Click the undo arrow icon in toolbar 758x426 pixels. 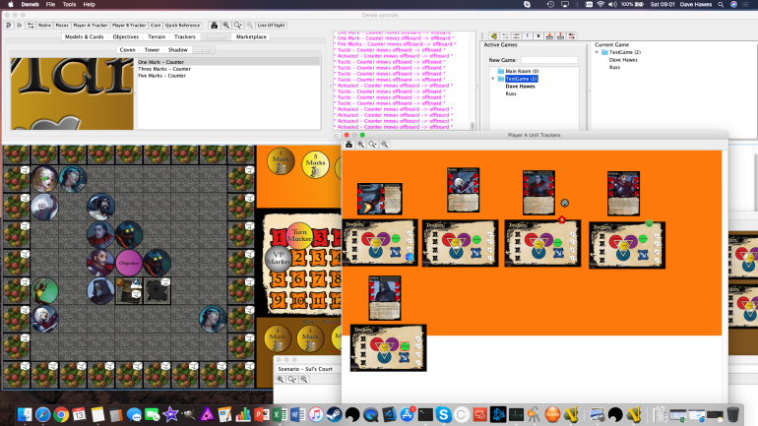pyautogui.click(x=9, y=24)
